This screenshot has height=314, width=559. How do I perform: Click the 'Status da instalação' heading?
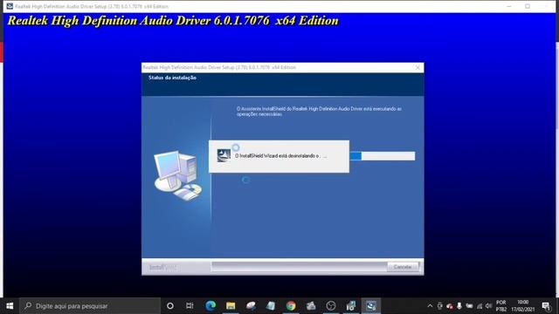172,78
